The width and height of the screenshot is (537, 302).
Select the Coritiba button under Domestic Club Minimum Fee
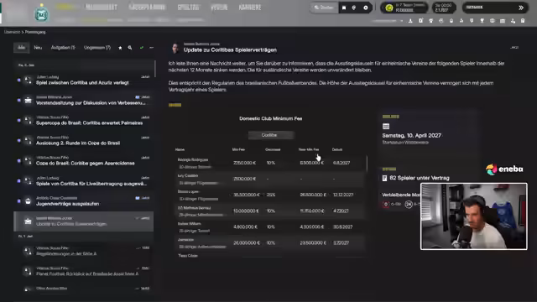pos(269,135)
